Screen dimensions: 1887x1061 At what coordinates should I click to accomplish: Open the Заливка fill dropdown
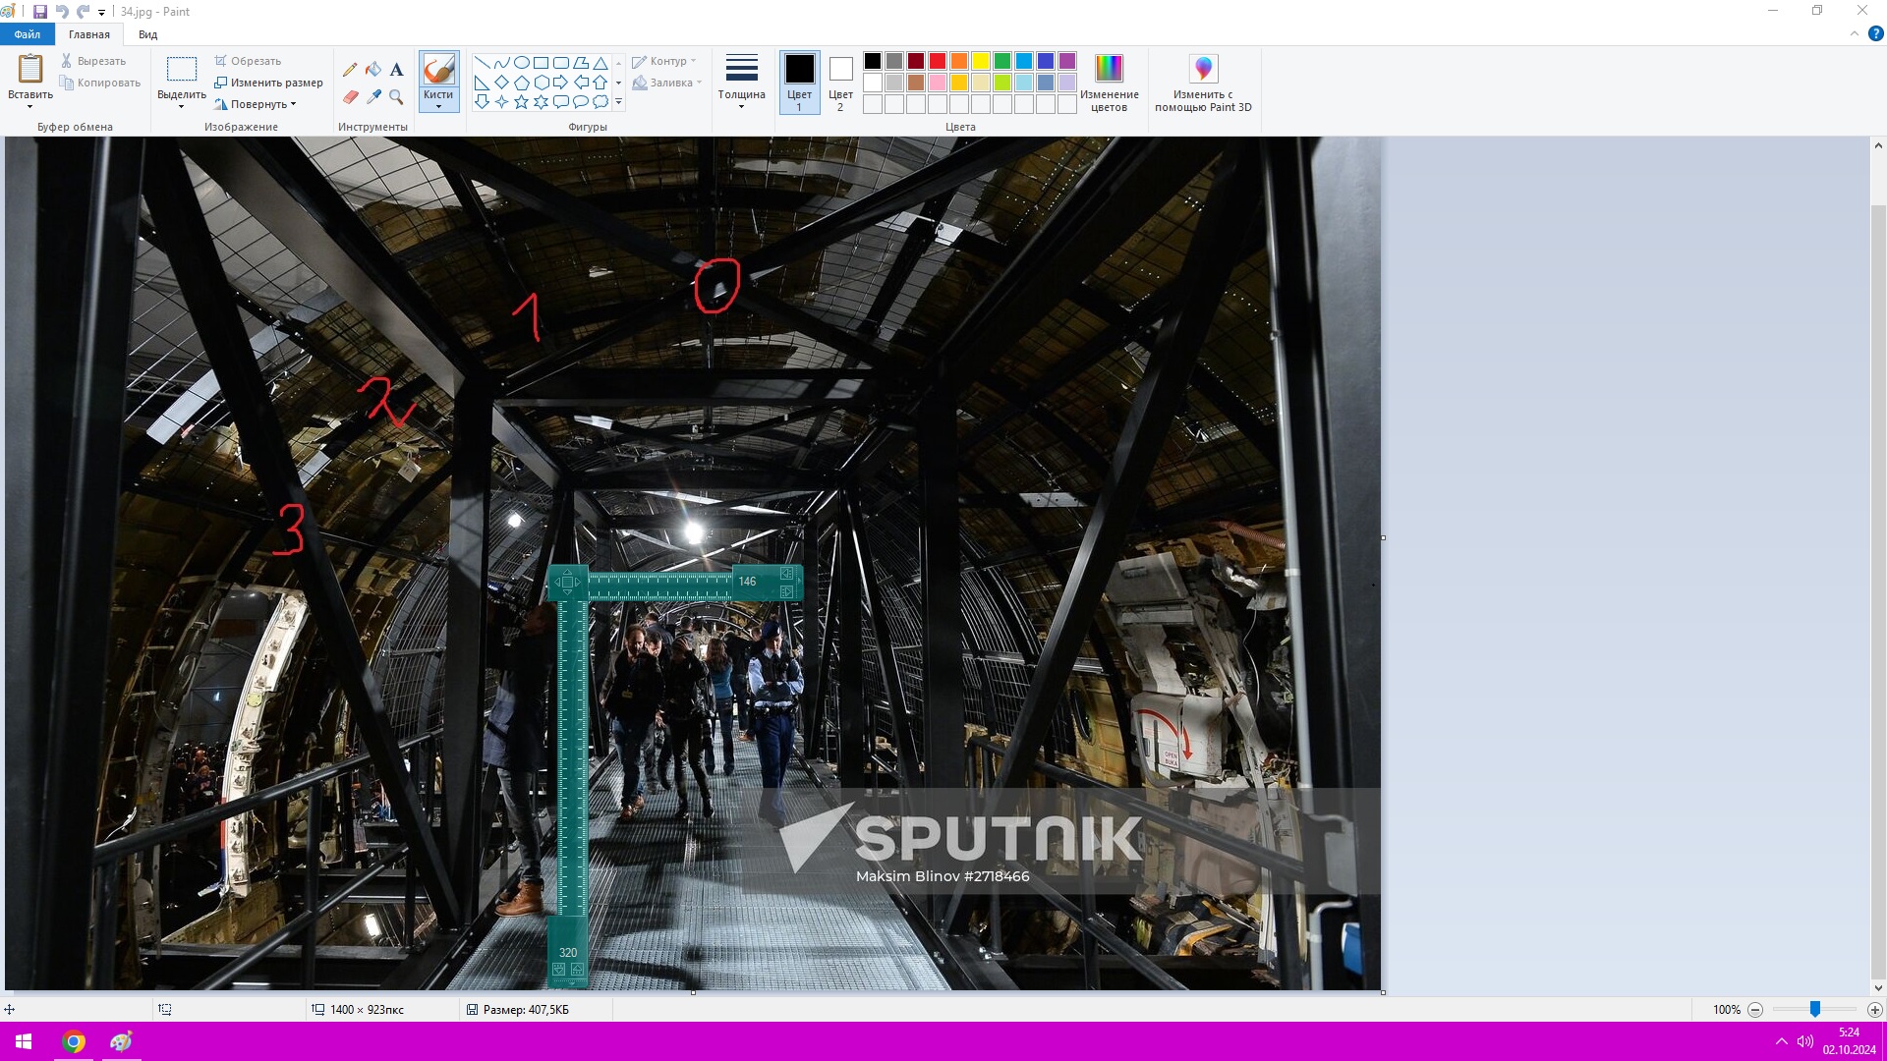point(667,83)
